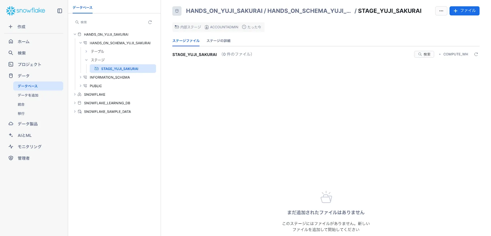Click the cloud icon beside データ製品
The image size is (491, 236).
point(11,124)
